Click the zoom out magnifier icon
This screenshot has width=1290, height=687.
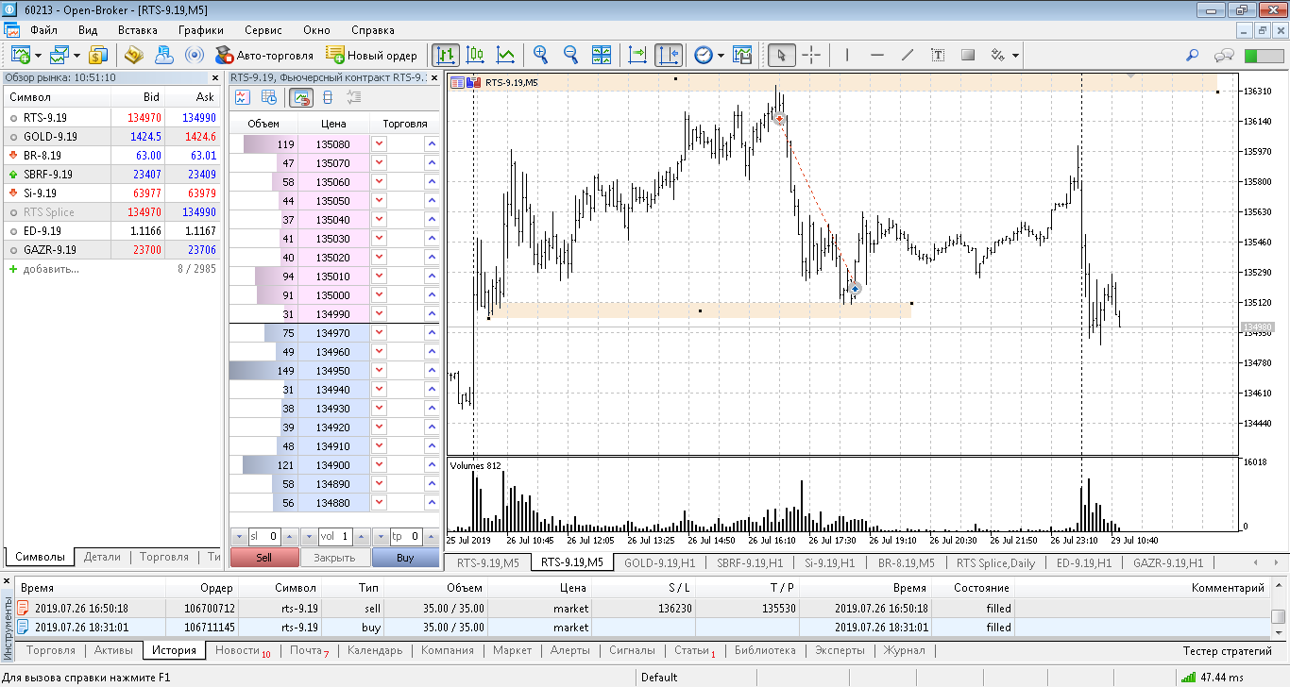(570, 55)
